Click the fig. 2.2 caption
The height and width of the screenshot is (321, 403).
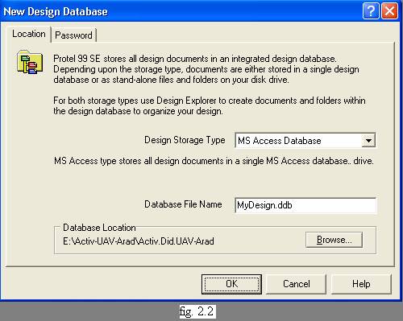197,311
